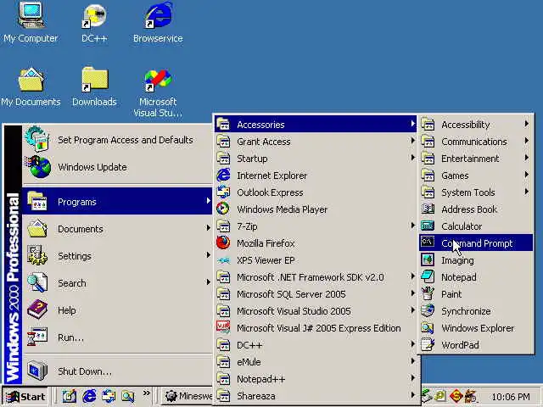The image size is (543, 407).
Task: Select the DC++ desktop shortcut icon
Action: (x=94, y=15)
